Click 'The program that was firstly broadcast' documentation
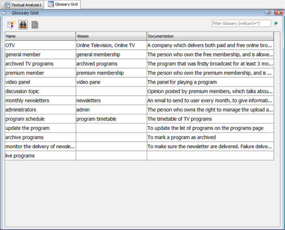Viewport: 285px width, 230px height. point(210,64)
